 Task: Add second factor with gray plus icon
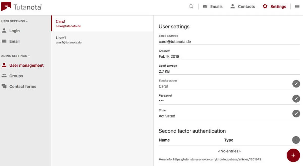(x=296, y=140)
